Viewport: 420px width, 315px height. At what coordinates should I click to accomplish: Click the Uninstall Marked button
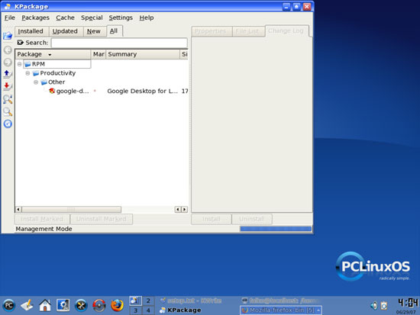coord(102,219)
